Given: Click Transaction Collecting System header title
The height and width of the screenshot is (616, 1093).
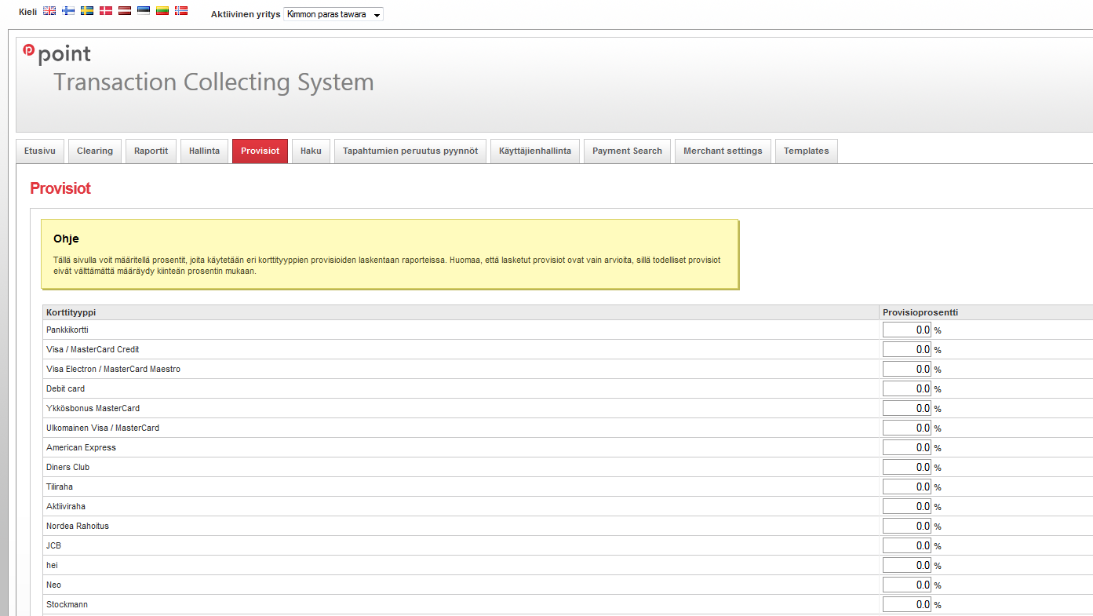Looking at the screenshot, I should 213,82.
